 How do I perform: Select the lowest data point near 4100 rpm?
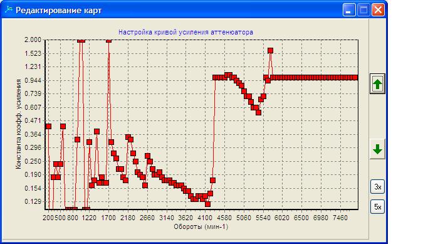[x=207, y=204]
